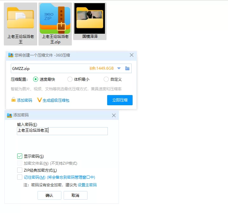Image resolution: width=228 pixels, height=213 pixels.
Task: Select the 速度最快 radio option
Action: pos(36,79)
